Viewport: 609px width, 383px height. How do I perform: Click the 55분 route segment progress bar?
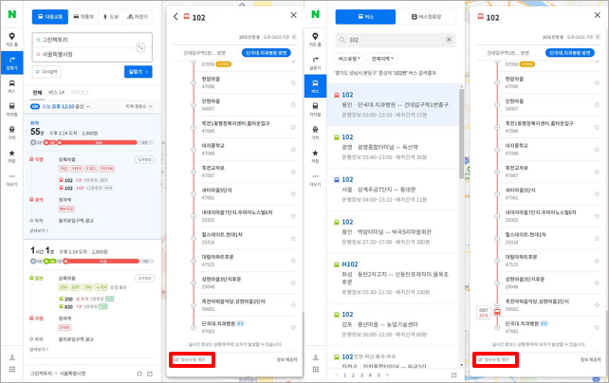pyautogui.click(x=92, y=142)
